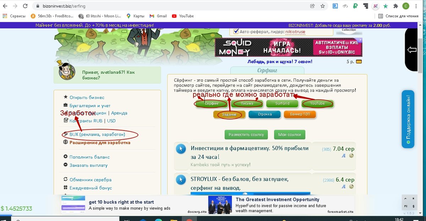Select the green YouTube tab button

click(317, 104)
